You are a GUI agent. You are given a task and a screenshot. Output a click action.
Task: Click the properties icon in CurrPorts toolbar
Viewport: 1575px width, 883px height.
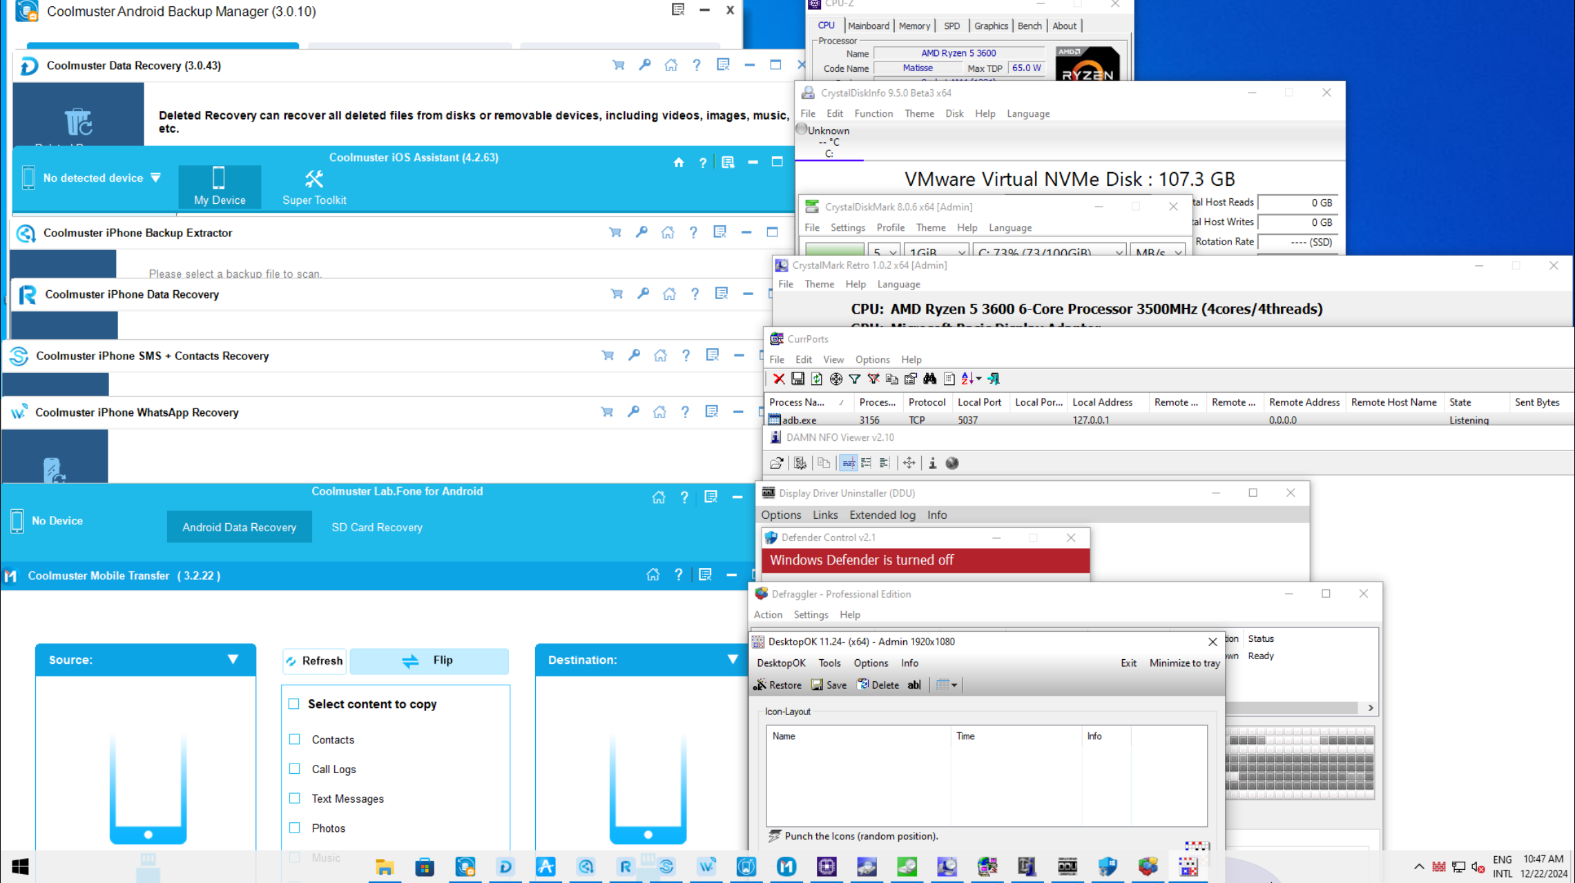(x=911, y=379)
